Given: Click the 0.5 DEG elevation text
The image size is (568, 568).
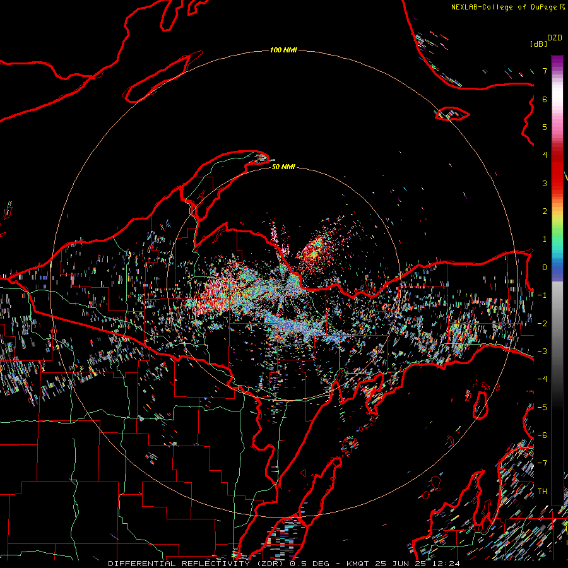Looking at the screenshot, I should [x=309, y=564].
